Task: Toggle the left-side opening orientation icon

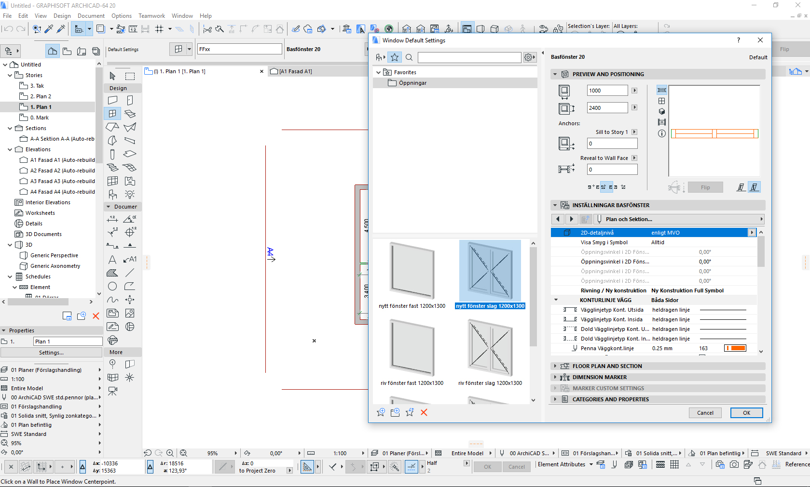Action: [x=741, y=187]
